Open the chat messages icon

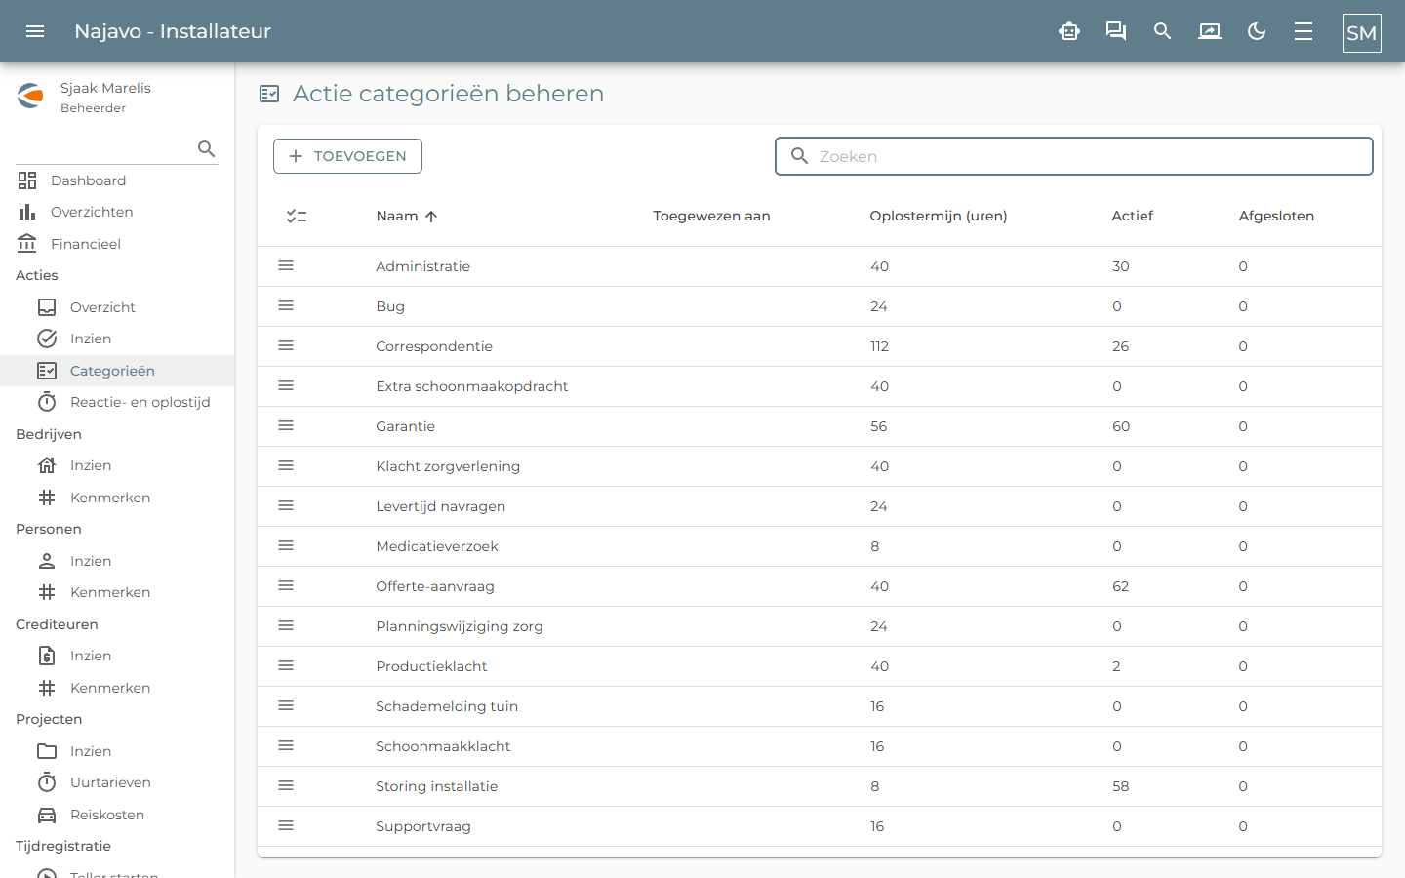tap(1116, 31)
